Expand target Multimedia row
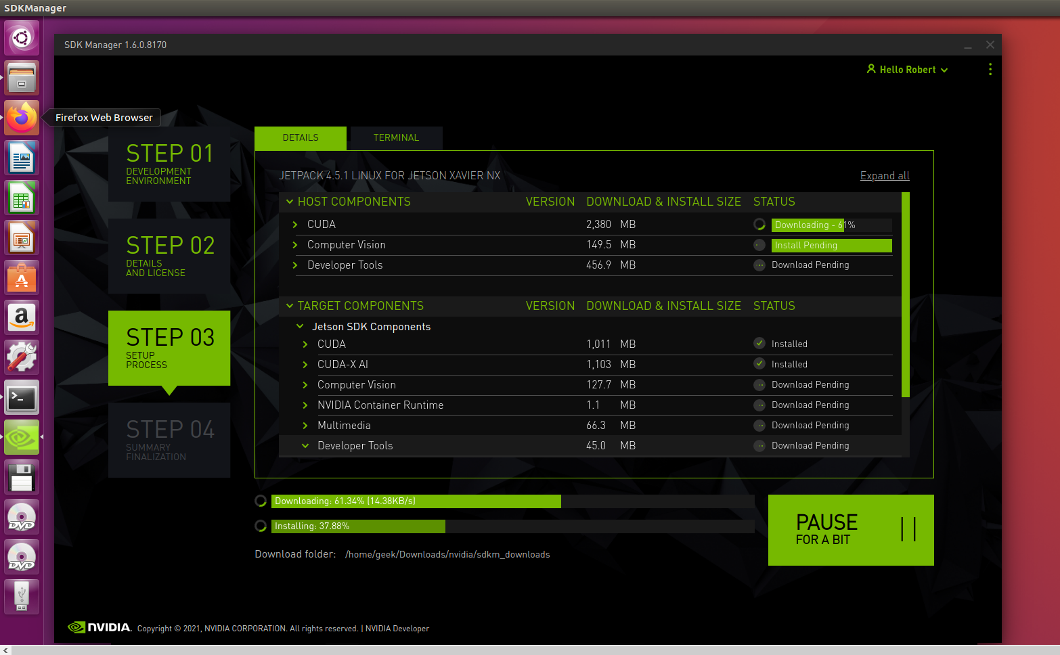 305,426
